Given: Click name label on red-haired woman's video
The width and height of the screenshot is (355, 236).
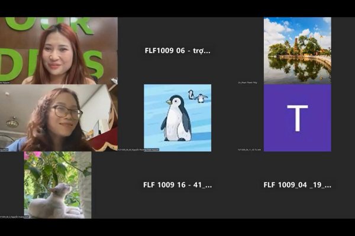Looking at the screenshot, I should click(7, 83).
